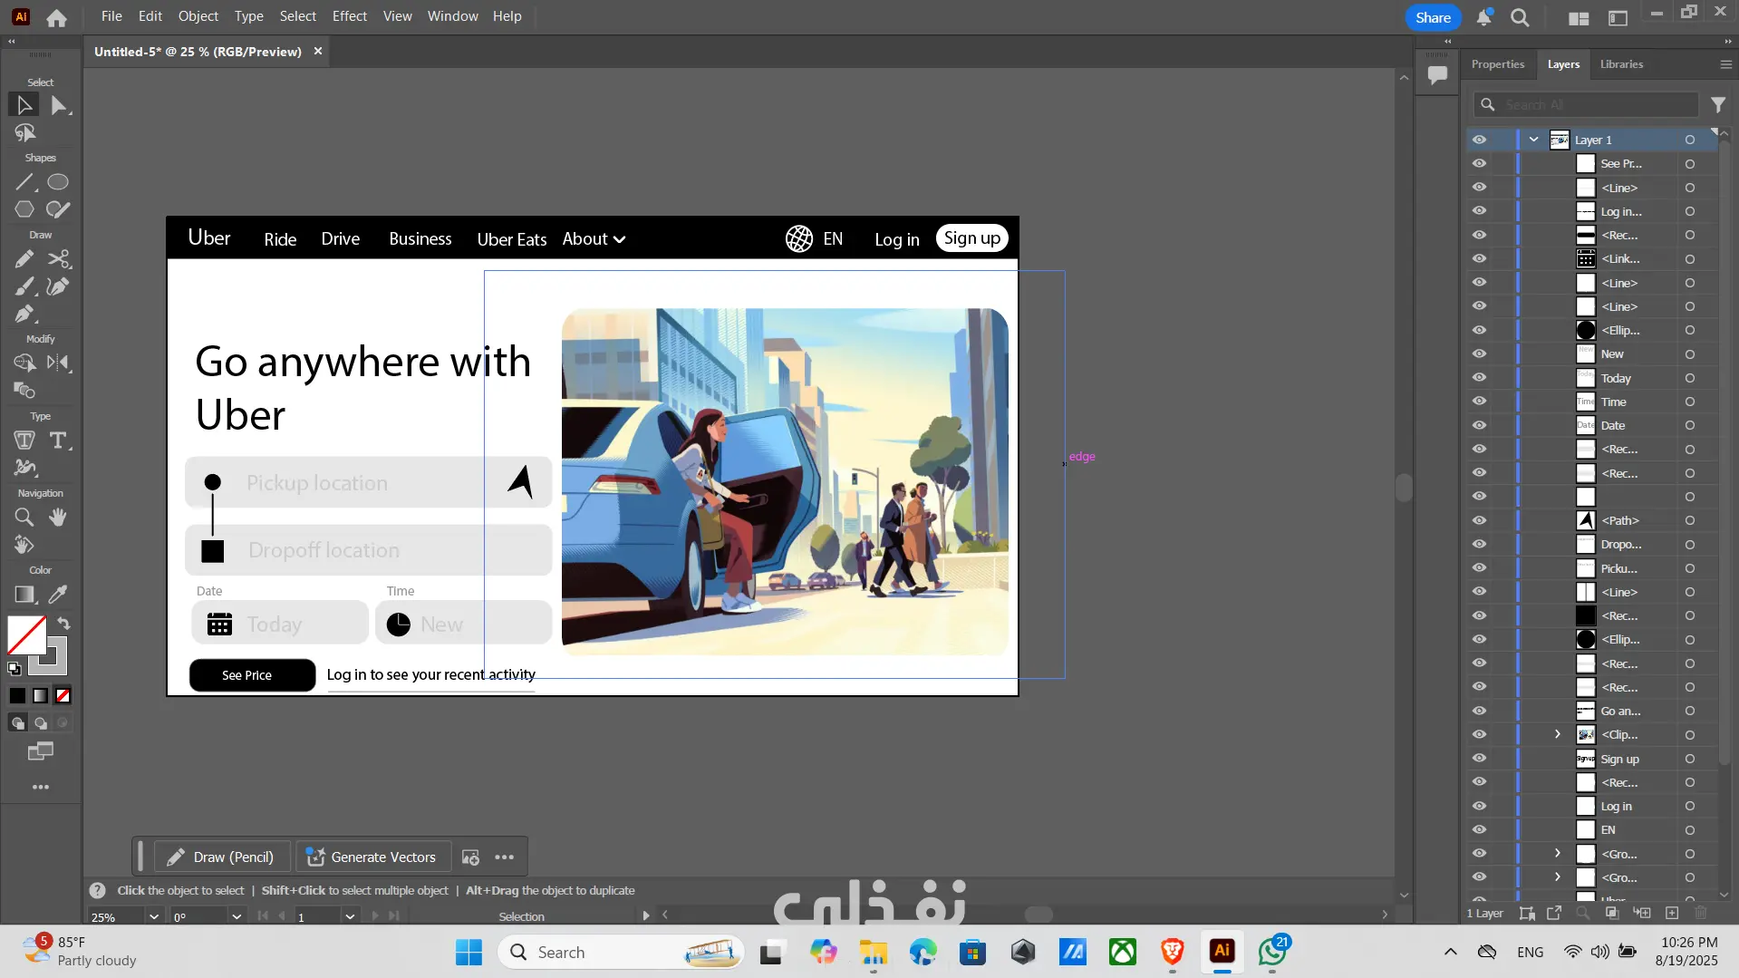Open the zoom level dropdown

coord(154,916)
